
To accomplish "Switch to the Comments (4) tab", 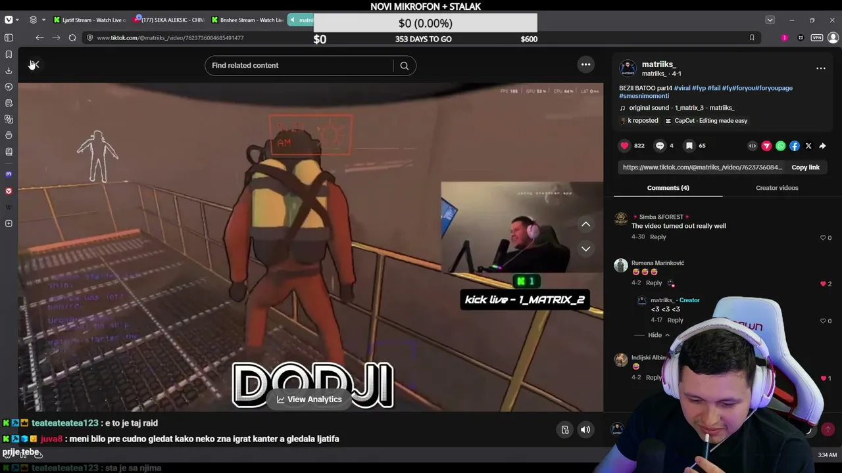I will pyautogui.click(x=668, y=188).
